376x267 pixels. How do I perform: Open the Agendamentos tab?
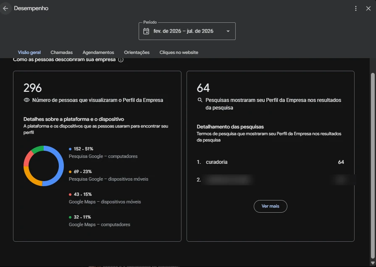(98, 52)
